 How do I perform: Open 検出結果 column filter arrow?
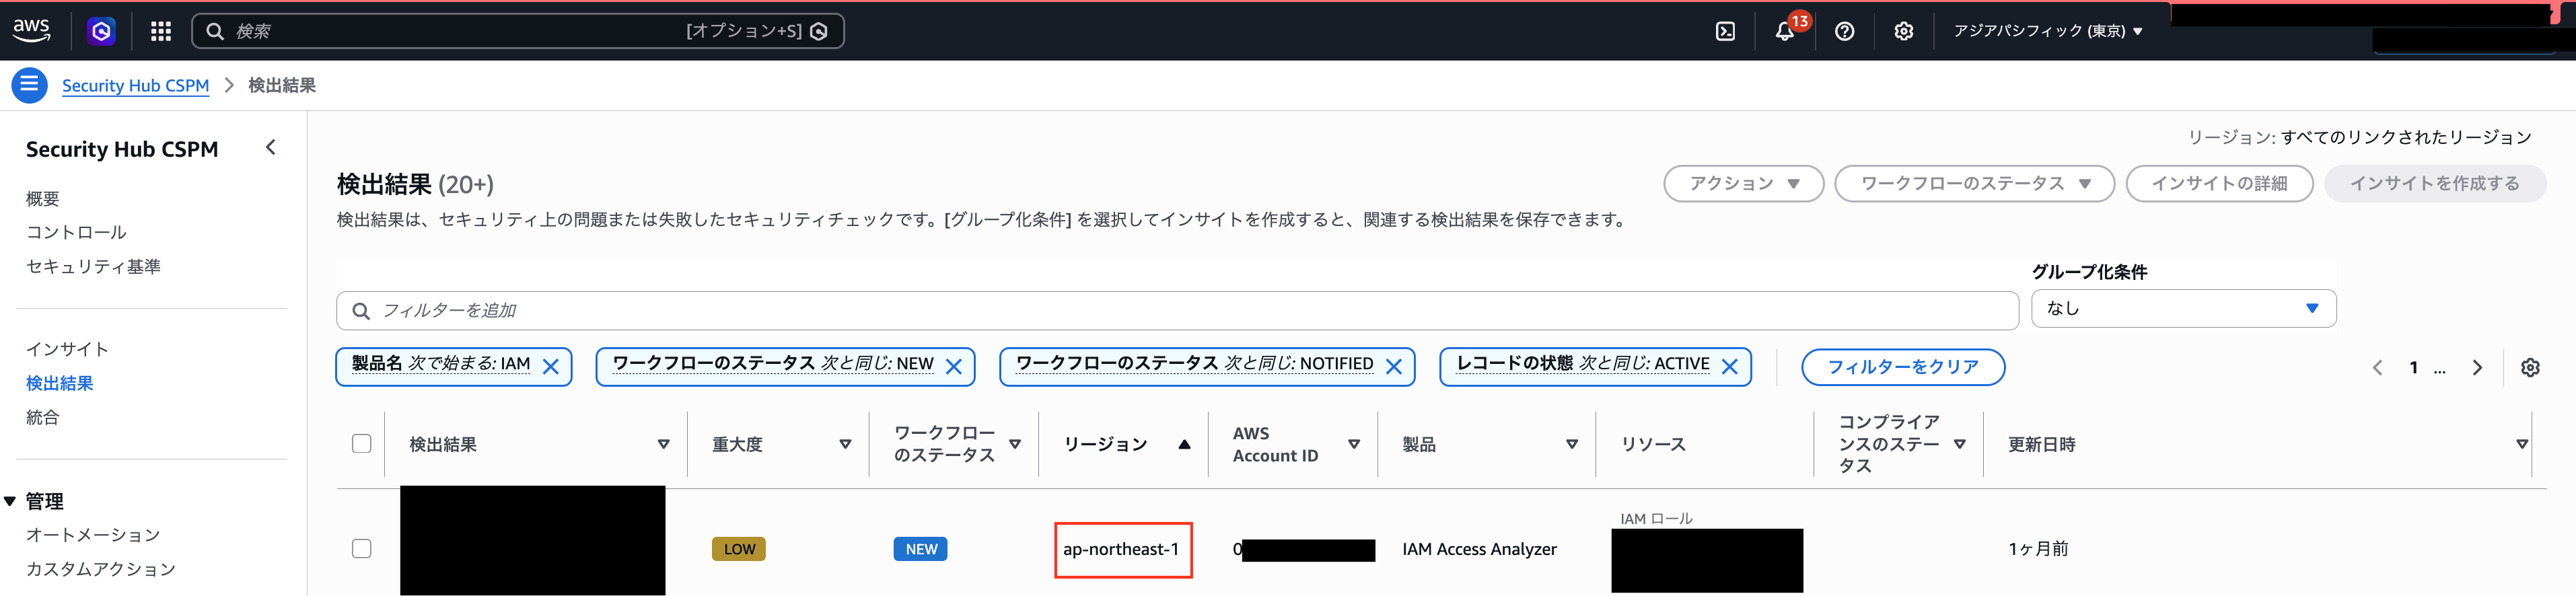pos(663,445)
